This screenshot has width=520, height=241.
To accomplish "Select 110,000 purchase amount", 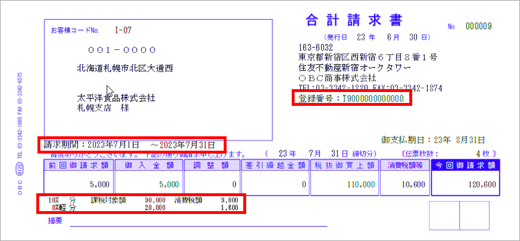I will [x=361, y=185].
